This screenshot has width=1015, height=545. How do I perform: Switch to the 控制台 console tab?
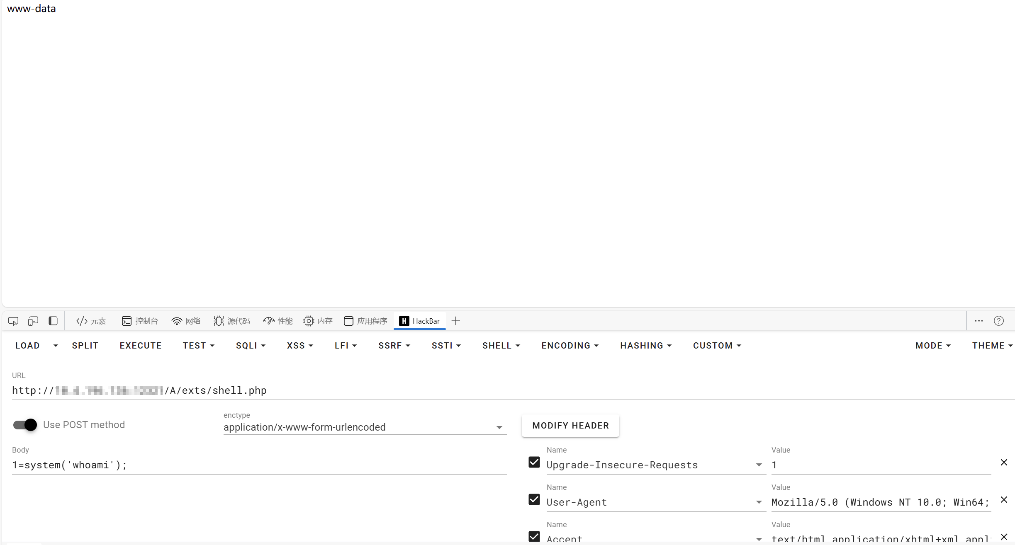(x=140, y=321)
